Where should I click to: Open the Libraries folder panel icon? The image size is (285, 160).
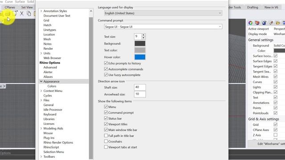278,23
